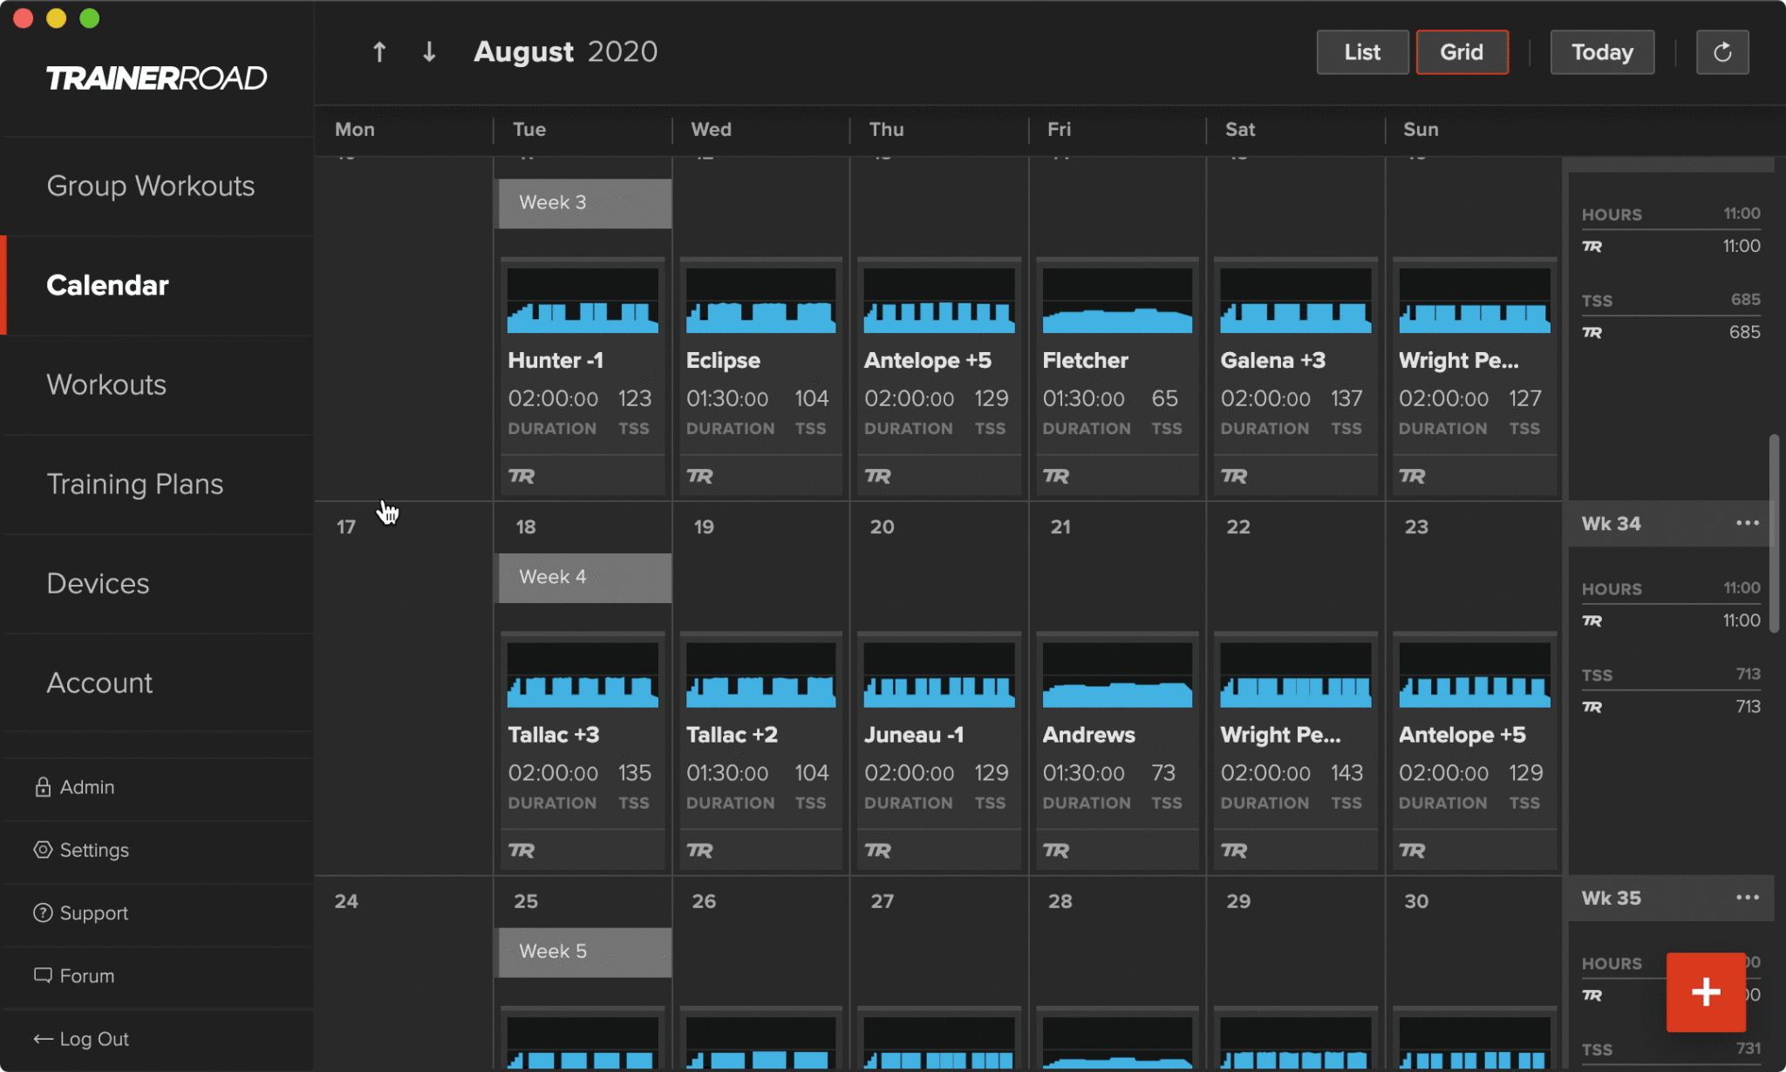Open the Wk 35 options ellipsis menu
Screen dimensions: 1786x1072
[1748, 898]
